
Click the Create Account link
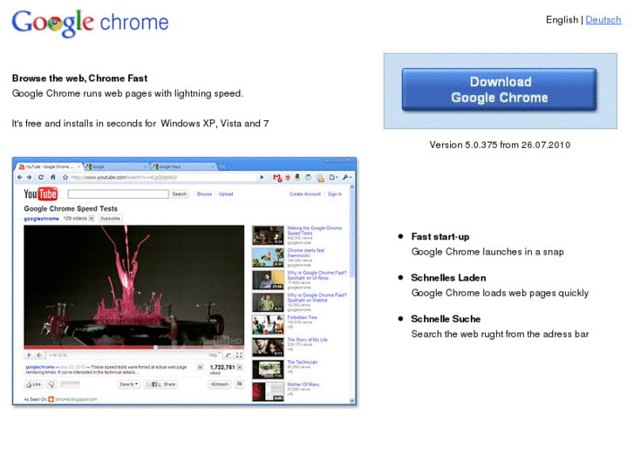point(305,194)
